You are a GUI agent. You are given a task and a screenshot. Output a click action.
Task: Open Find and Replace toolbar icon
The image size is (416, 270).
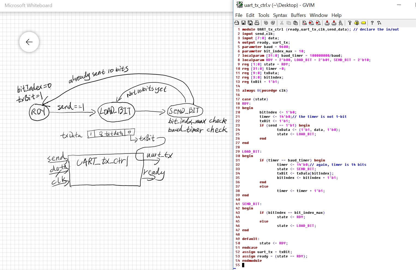(x=304, y=23)
